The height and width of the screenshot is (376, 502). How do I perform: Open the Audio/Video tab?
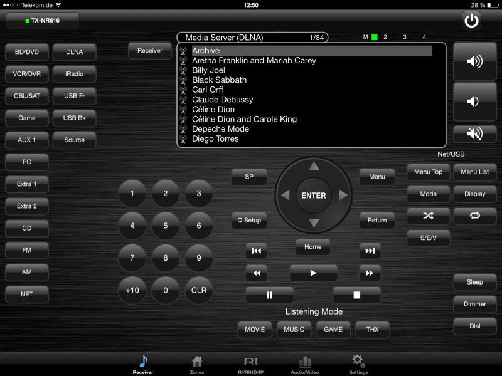pos(305,365)
